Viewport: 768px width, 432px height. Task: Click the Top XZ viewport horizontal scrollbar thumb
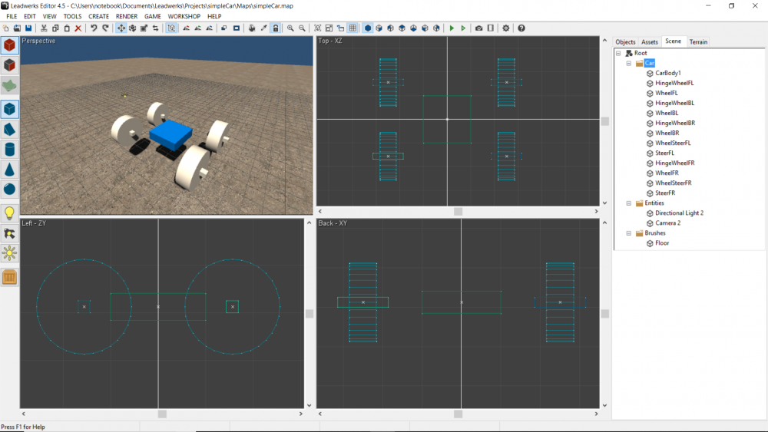point(458,211)
